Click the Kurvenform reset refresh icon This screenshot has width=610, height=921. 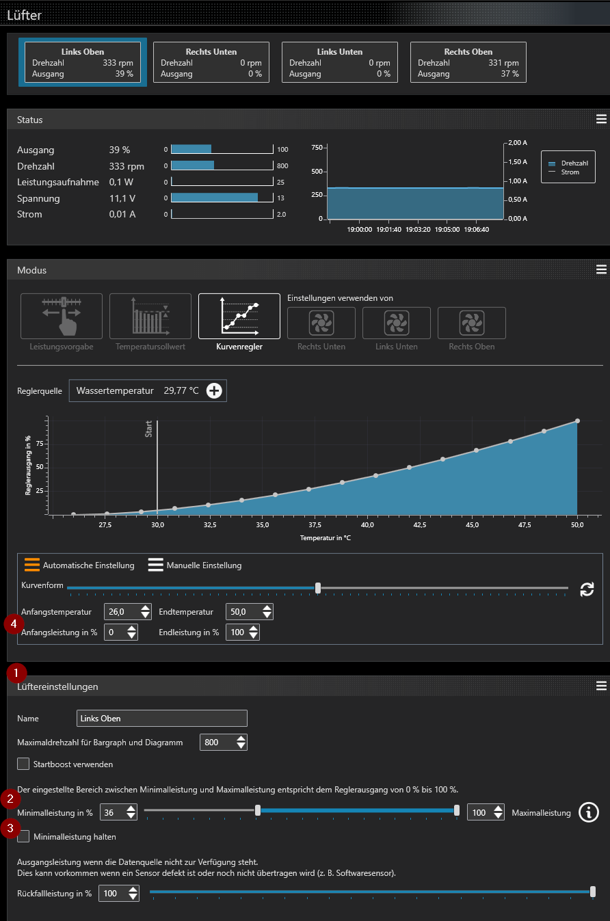587,589
